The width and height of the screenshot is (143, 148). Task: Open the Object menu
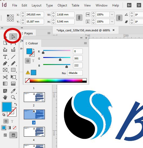pos(62,5)
